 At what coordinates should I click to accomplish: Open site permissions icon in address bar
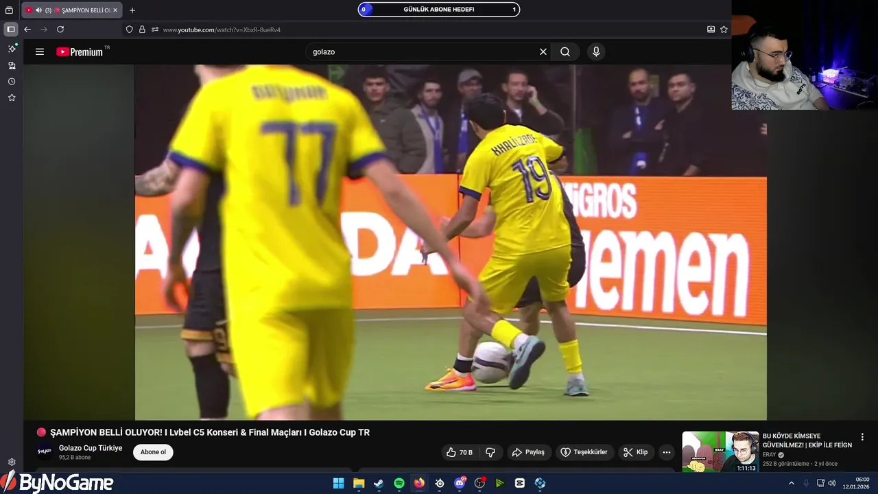click(x=155, y=30)
